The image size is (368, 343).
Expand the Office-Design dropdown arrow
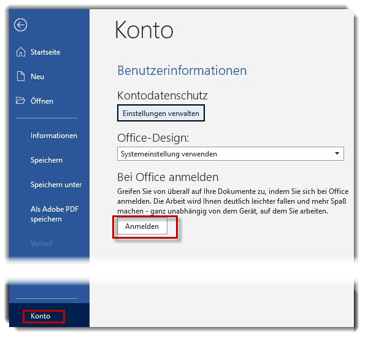click(x=337, y=154)
